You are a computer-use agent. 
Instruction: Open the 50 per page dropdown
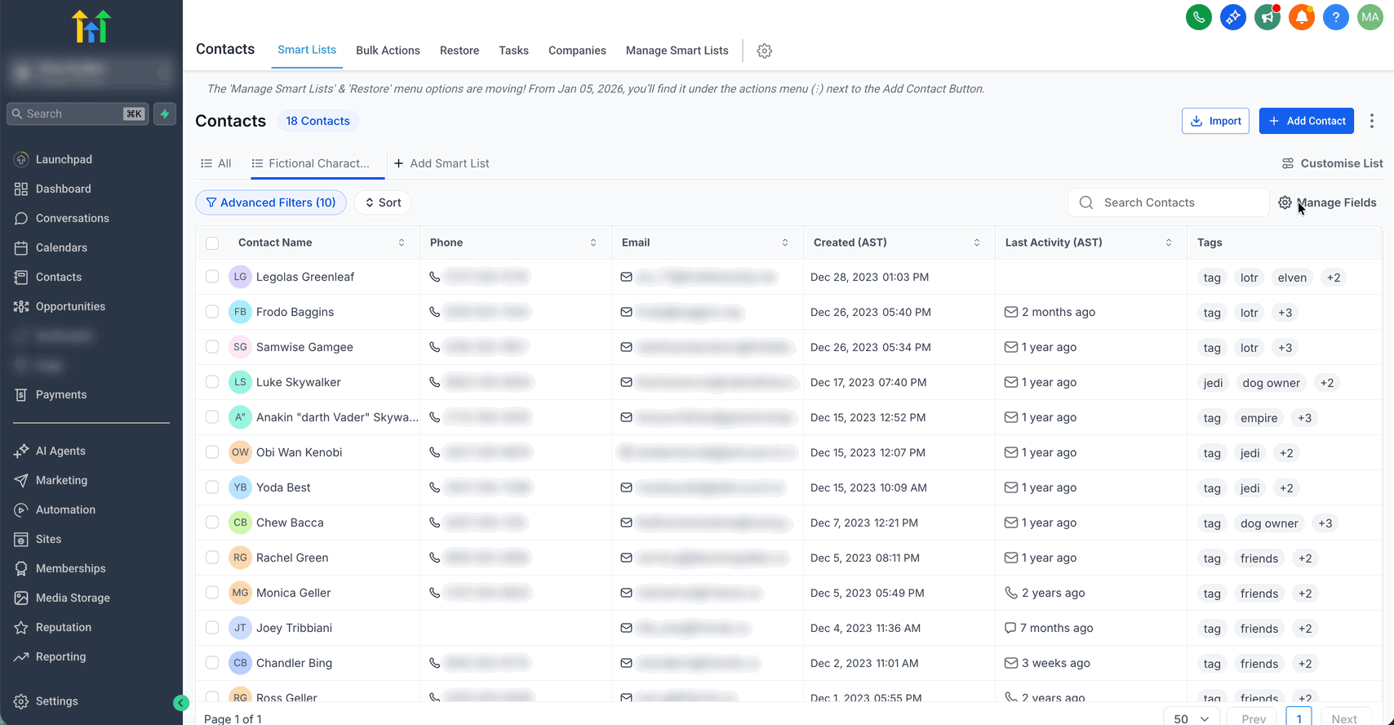click(1191, 718)
